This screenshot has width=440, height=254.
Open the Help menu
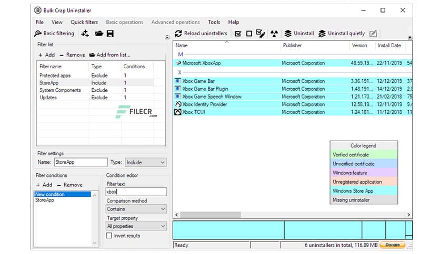(234, 22)
